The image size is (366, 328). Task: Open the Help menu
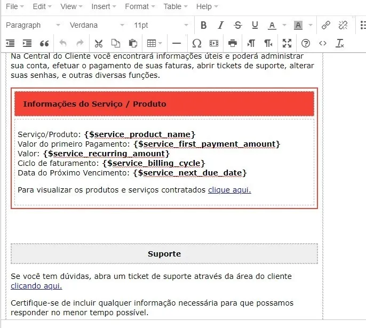pyautogui.click(x=207, y=6)
